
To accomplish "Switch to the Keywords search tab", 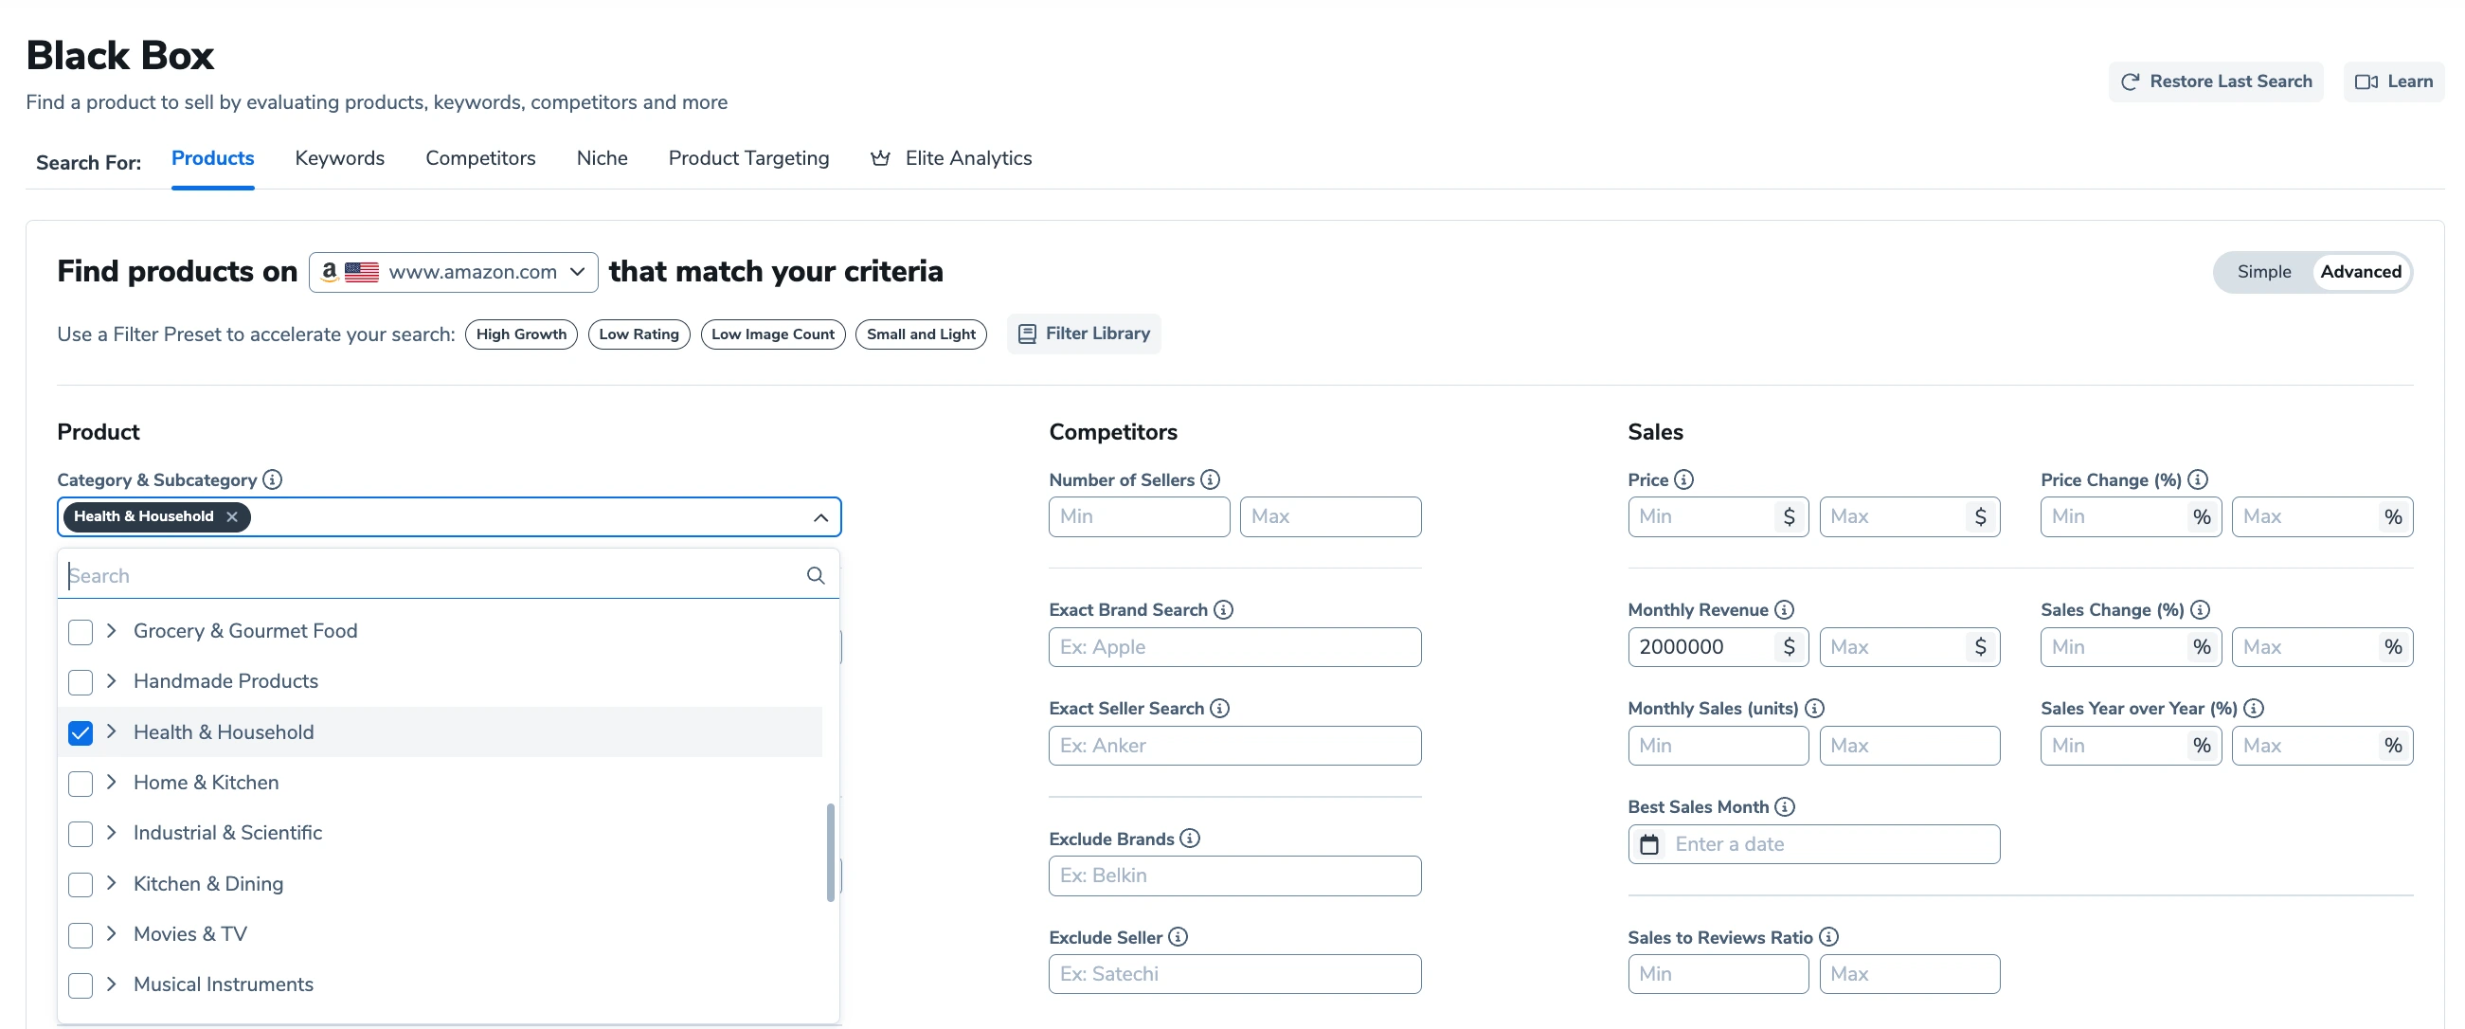I will (x=339, y=157).
